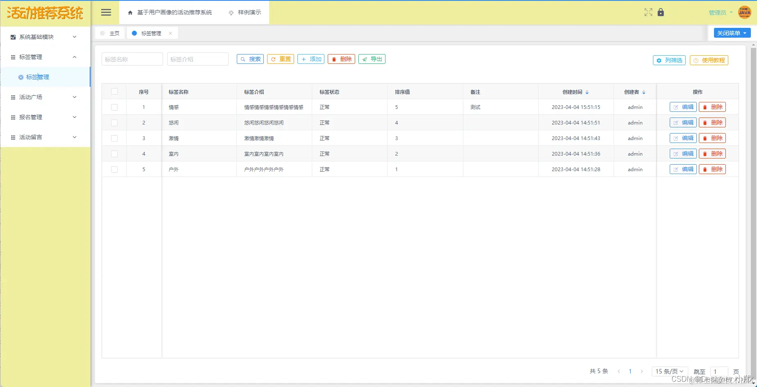The height and width of the screenshot is (387, 757).
Task: Open the JAVA user avatar
Action: point(744,12)
